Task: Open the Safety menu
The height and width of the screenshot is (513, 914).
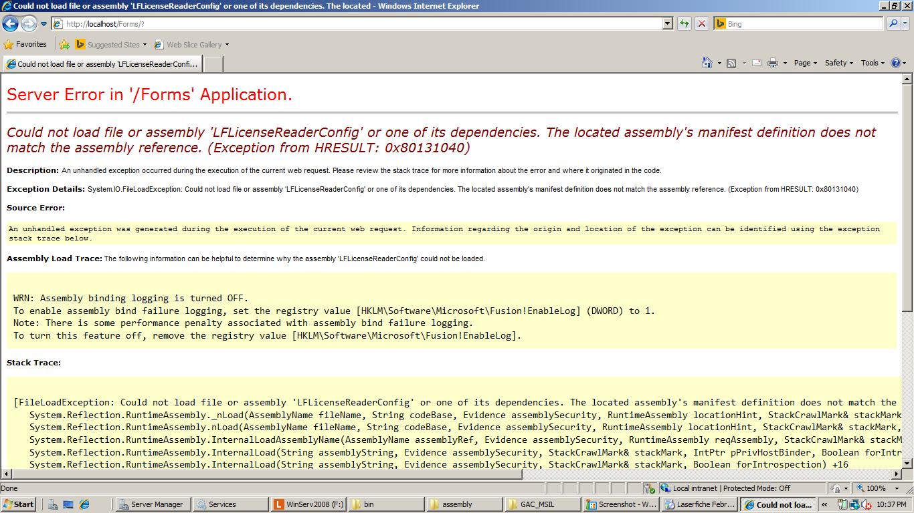Action: pos(838,63)
